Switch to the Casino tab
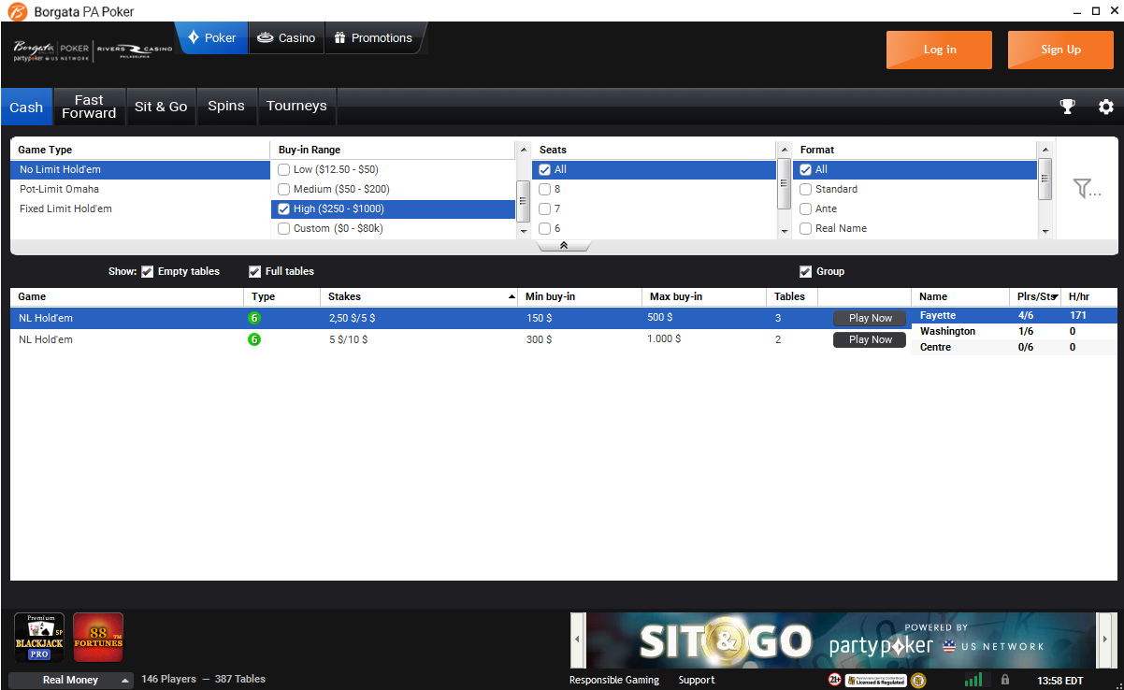1124x690 pixels. click(x=286, y=38)
